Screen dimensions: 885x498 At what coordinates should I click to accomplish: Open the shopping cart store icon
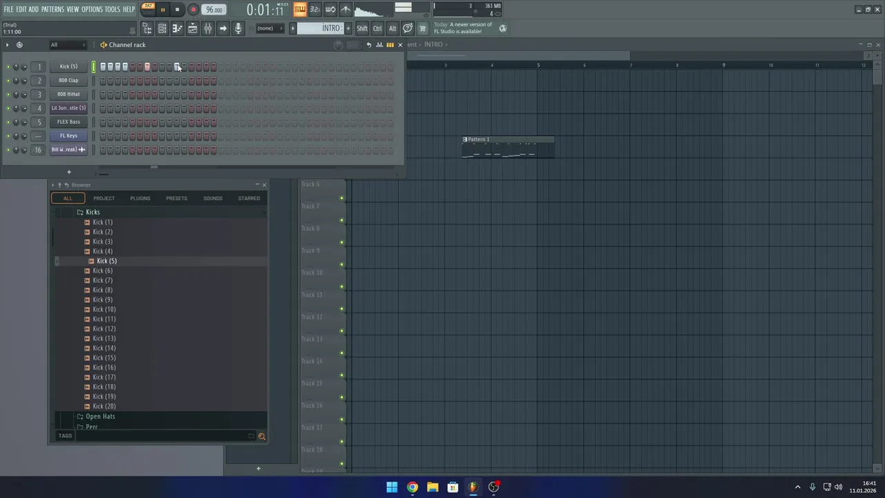tap(423, 28)
